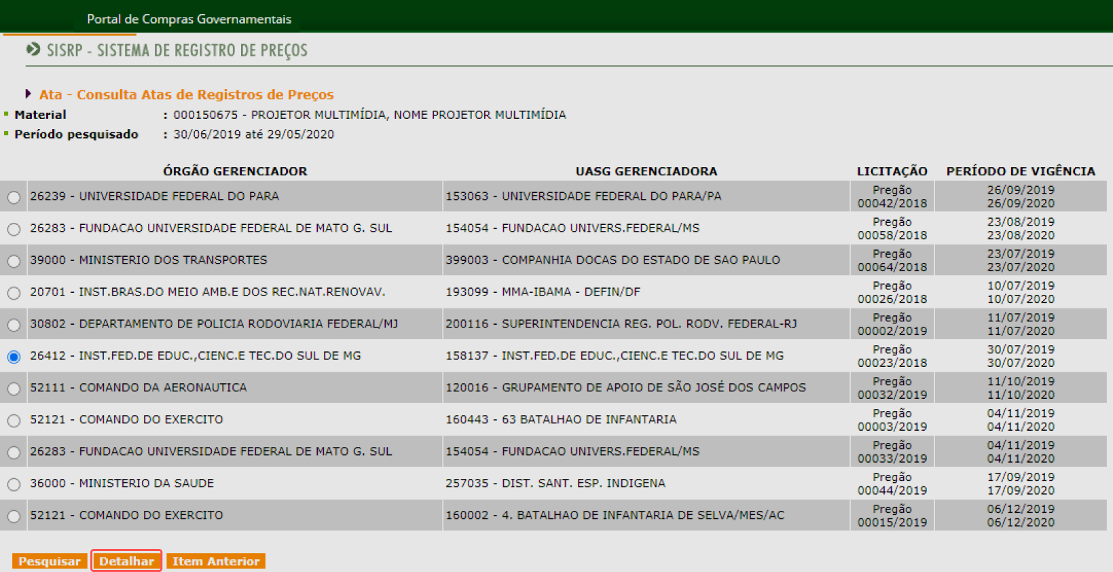
Task: Click Pregão 00002/2019 cell
Action: (x=892, y=324)
